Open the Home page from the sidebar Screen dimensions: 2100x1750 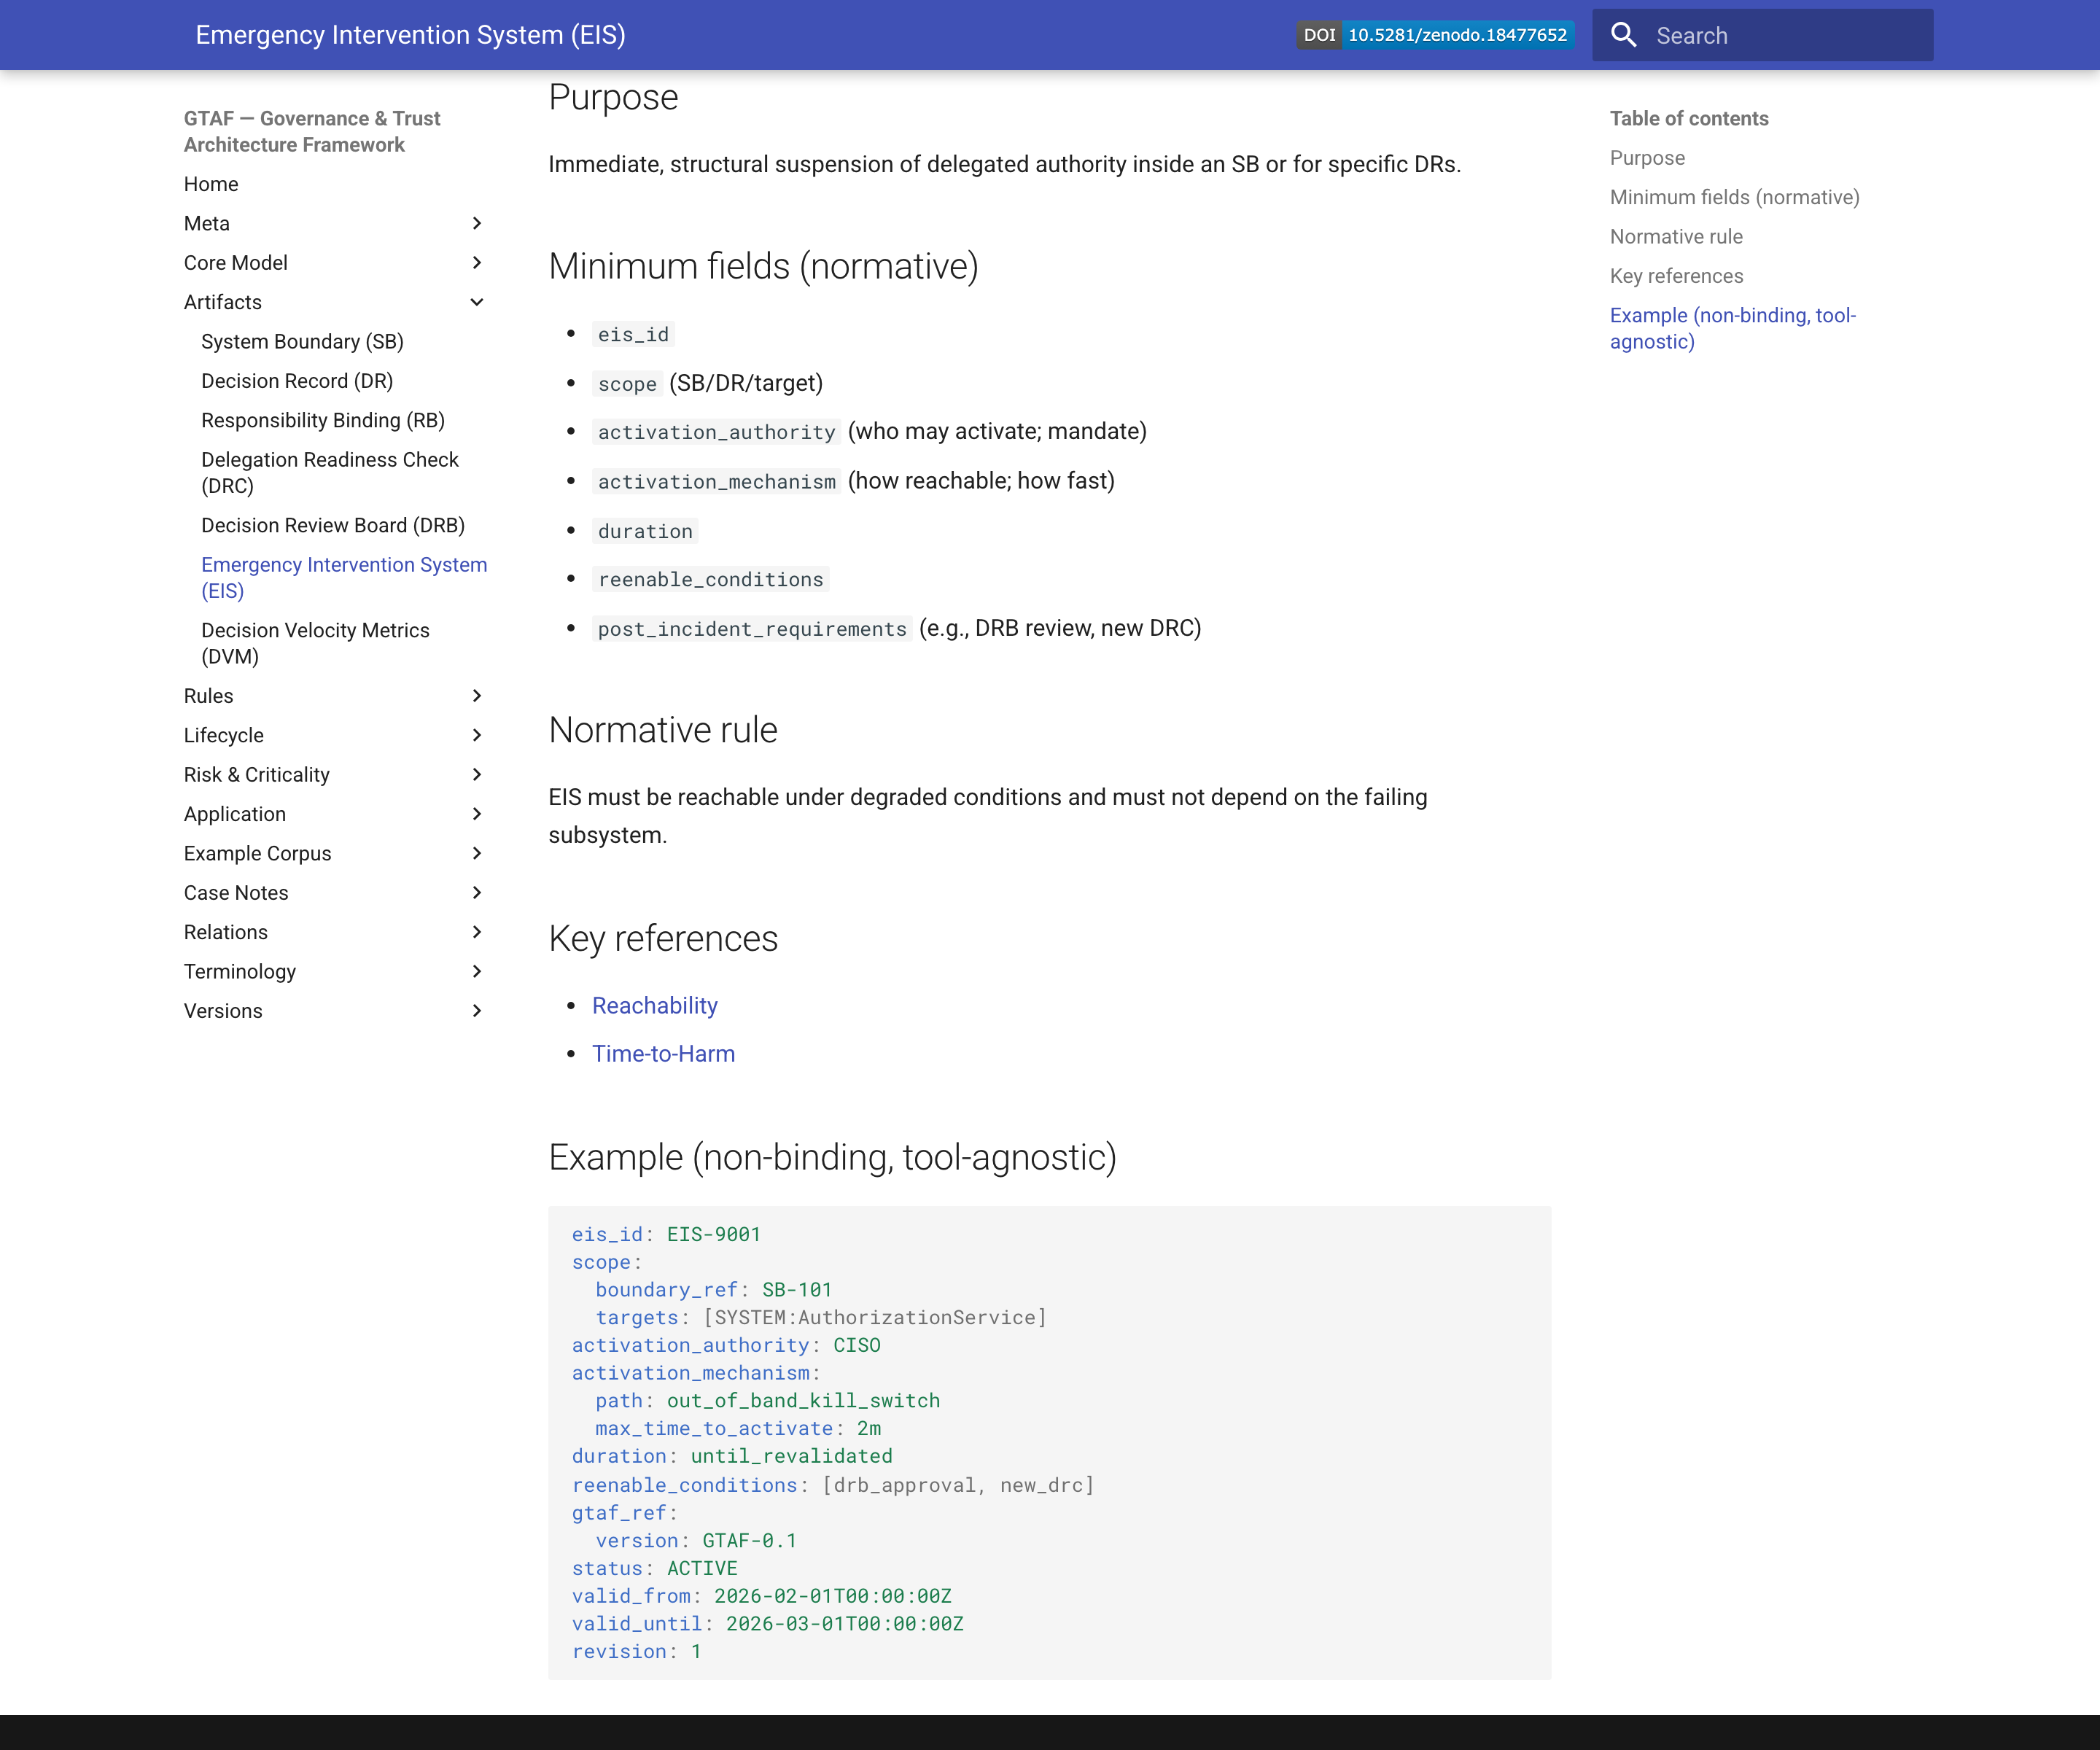coord(211,184)
